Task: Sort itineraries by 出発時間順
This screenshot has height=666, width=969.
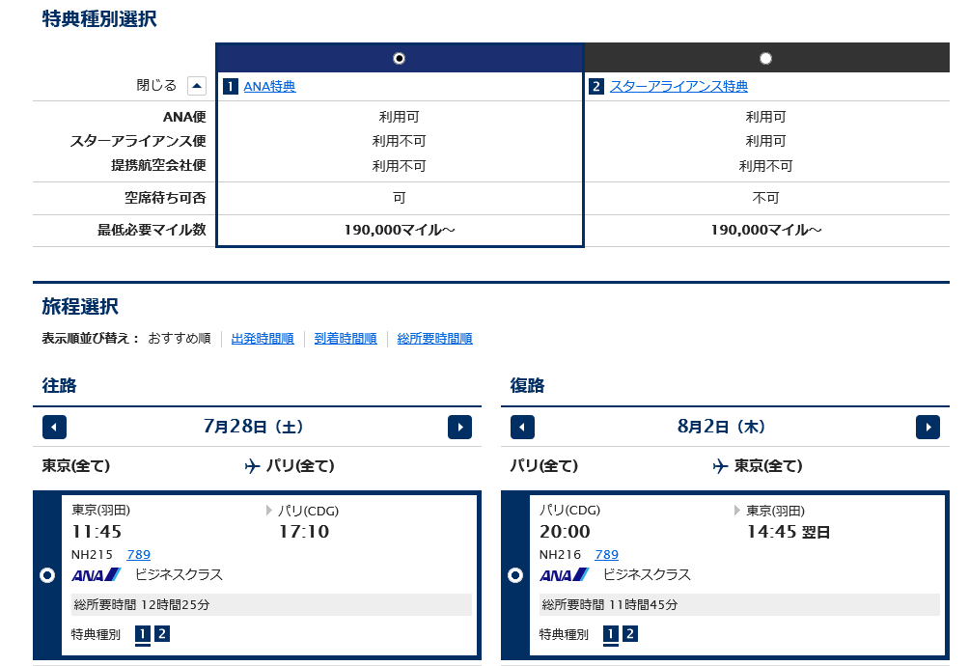Action: pyautogui.click(x=263, y=339)
